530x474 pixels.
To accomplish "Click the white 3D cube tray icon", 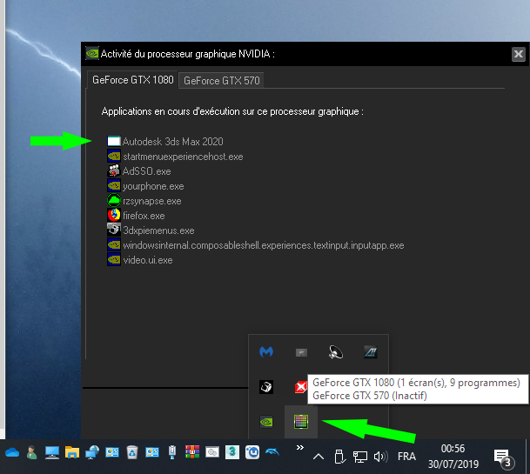I will pyautogui.click(x=266, y=387).
